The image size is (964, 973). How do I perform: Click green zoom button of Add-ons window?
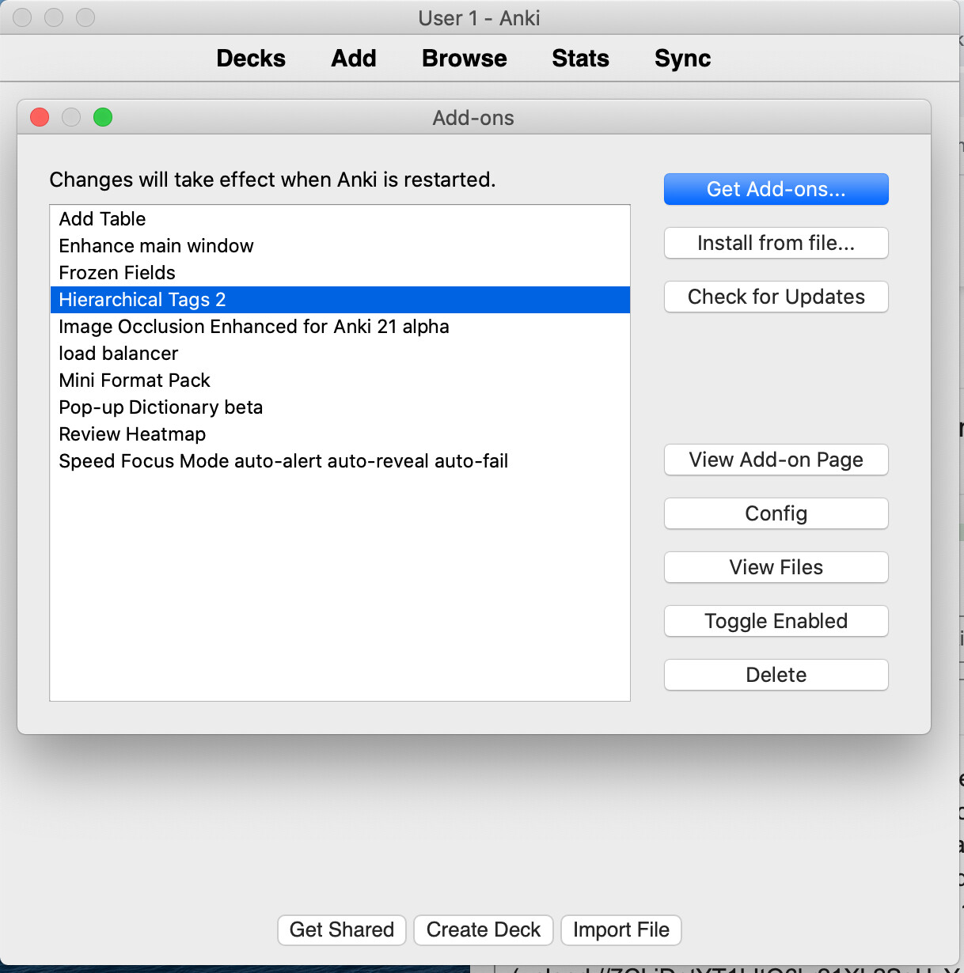[103, 117]
